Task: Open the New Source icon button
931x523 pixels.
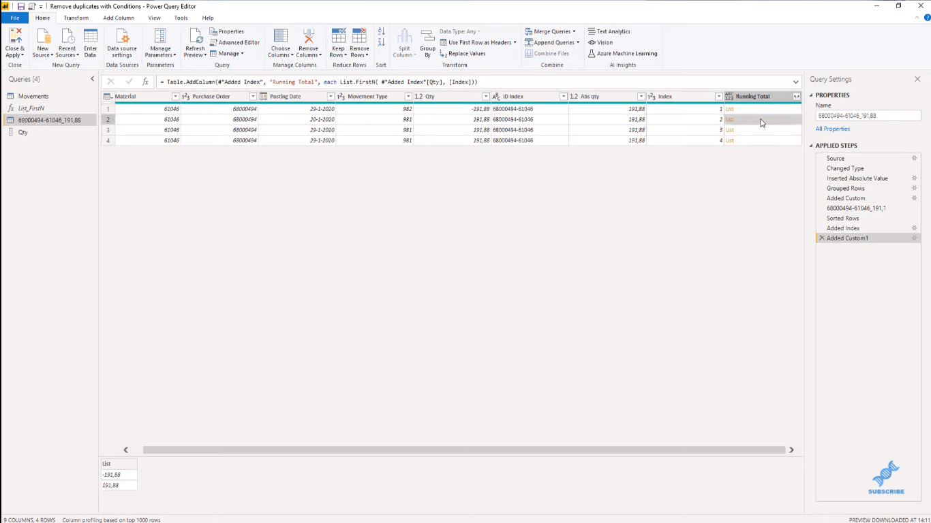Action: pos(44,37)
